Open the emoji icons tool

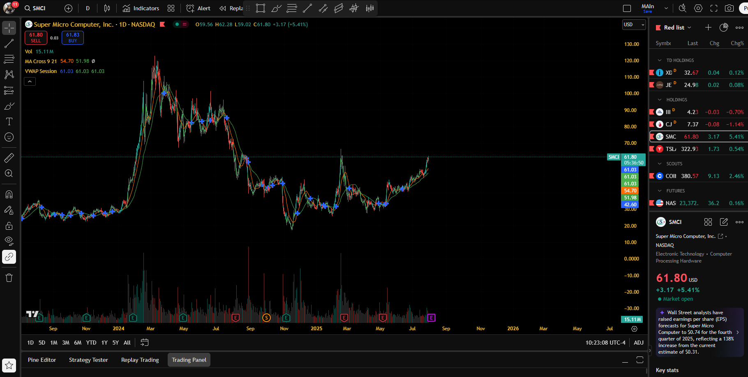pyautogui.click(x=9, y=137)
